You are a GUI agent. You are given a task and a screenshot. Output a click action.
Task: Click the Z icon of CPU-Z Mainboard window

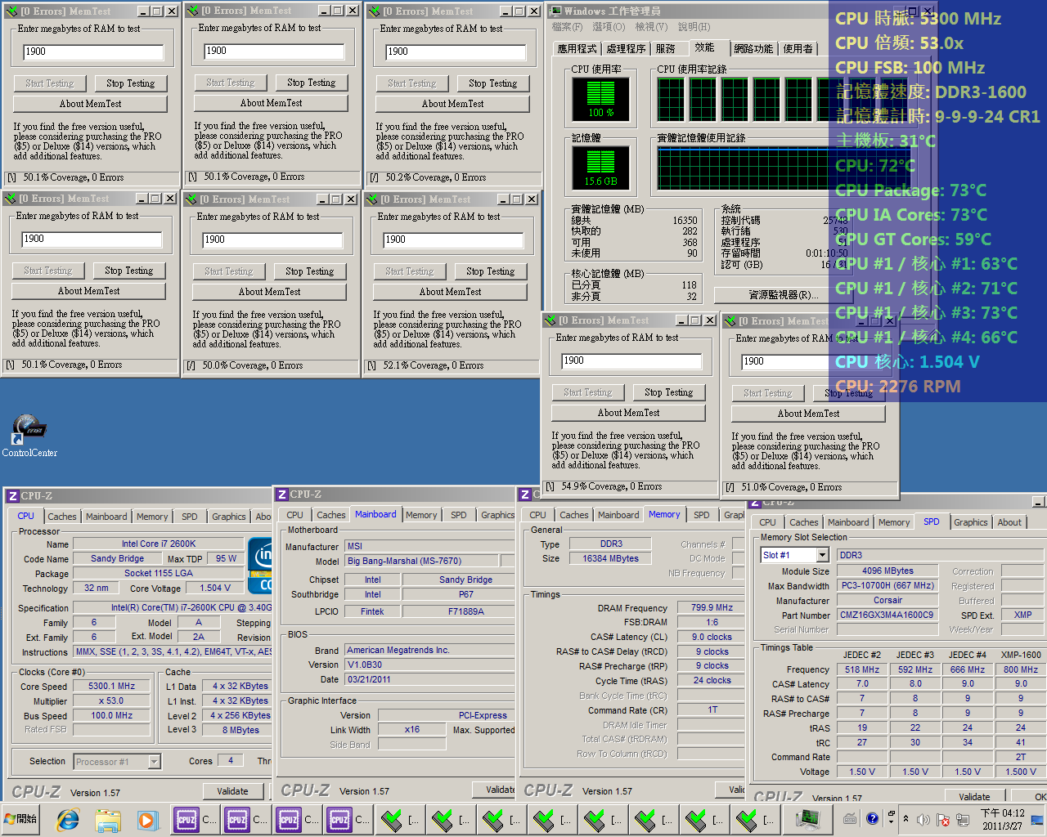282,495
